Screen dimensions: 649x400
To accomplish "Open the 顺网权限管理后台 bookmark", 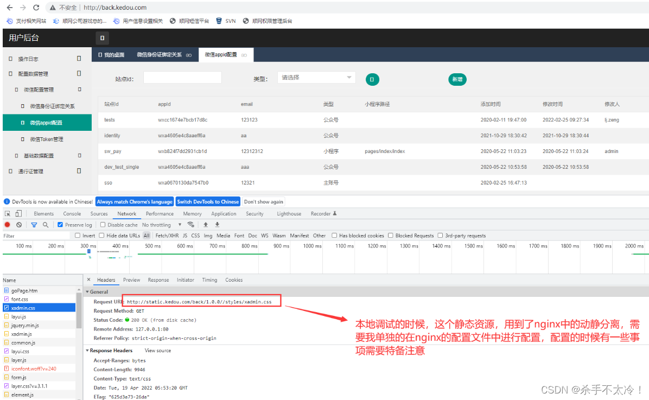I will (x=268, y=21).
